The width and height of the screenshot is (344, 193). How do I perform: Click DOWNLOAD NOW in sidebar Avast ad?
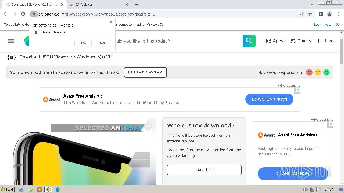pos(293,174)
